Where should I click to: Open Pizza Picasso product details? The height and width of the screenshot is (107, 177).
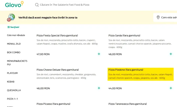(x=53, y=104)
